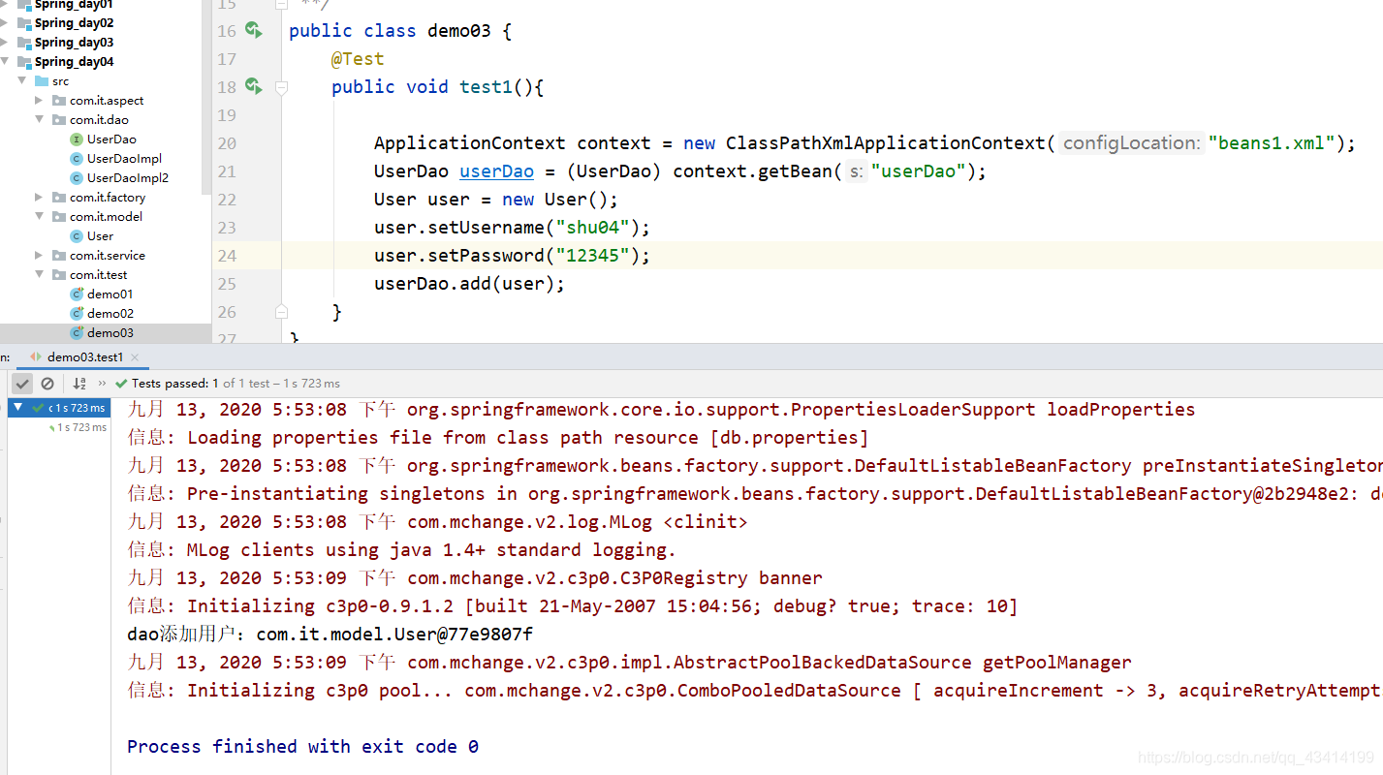Click 'Loading properties file' log line
Screen dimensions: 1383x775
pos(498,438)
